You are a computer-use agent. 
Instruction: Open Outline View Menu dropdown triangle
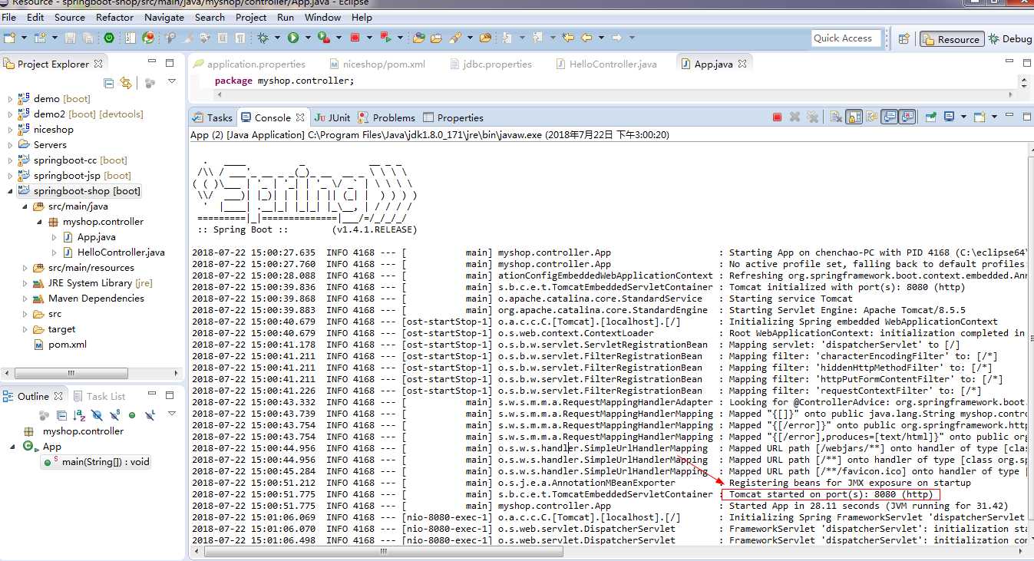(x=172, y=414)
